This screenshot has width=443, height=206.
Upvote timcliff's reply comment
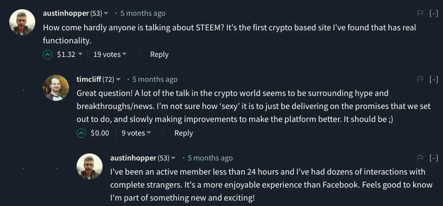click(x=81, y=133)
